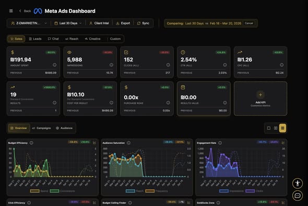
Task: Click the ₪191.94 amount spent value
Action: [21, 60]
